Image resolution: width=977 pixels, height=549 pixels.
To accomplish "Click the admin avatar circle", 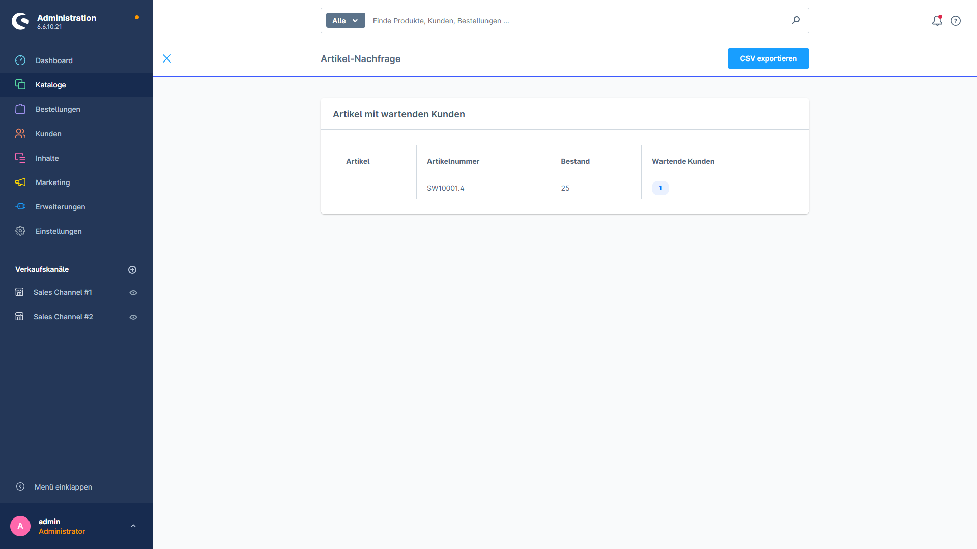I will click(20, 526).
